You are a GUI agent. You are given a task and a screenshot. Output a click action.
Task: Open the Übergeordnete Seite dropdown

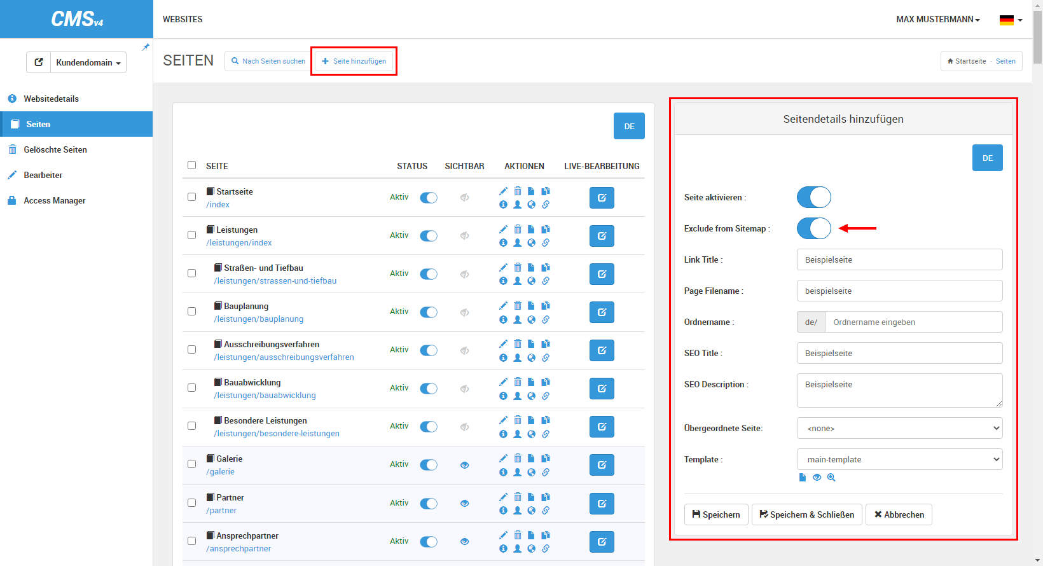899,428
